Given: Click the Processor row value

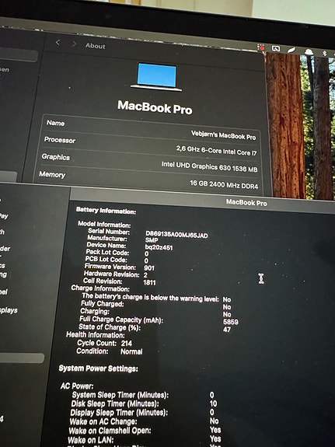Looking at the screenshot, I should click(x=216, y=151).
